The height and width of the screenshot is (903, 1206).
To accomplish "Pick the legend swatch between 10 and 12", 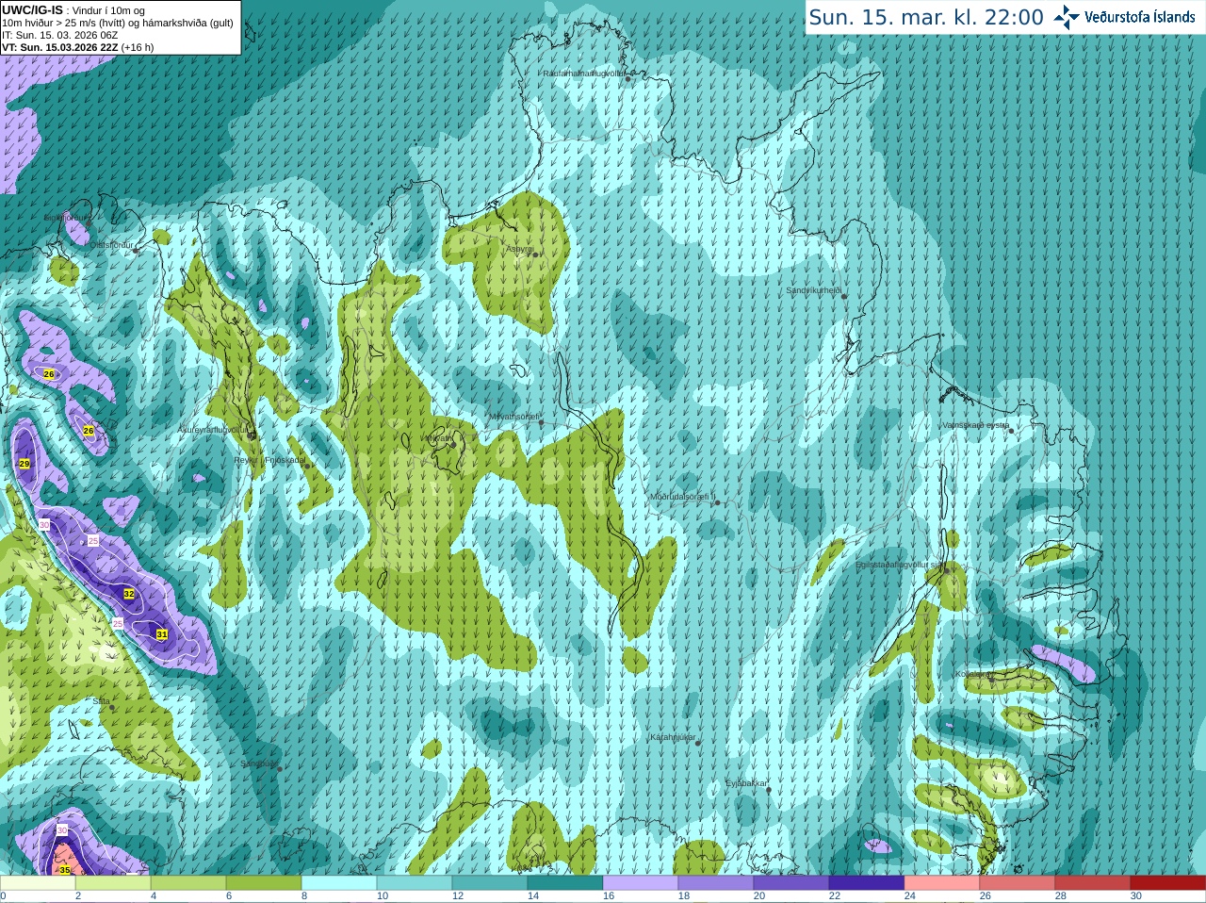I will click(x=415, y=883).
